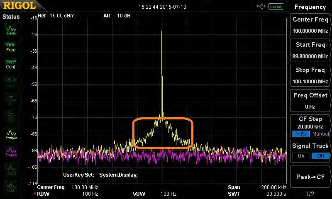The image size is (332, 199).
Task: Open the Center Freq menu key
Action: [310, 25]
